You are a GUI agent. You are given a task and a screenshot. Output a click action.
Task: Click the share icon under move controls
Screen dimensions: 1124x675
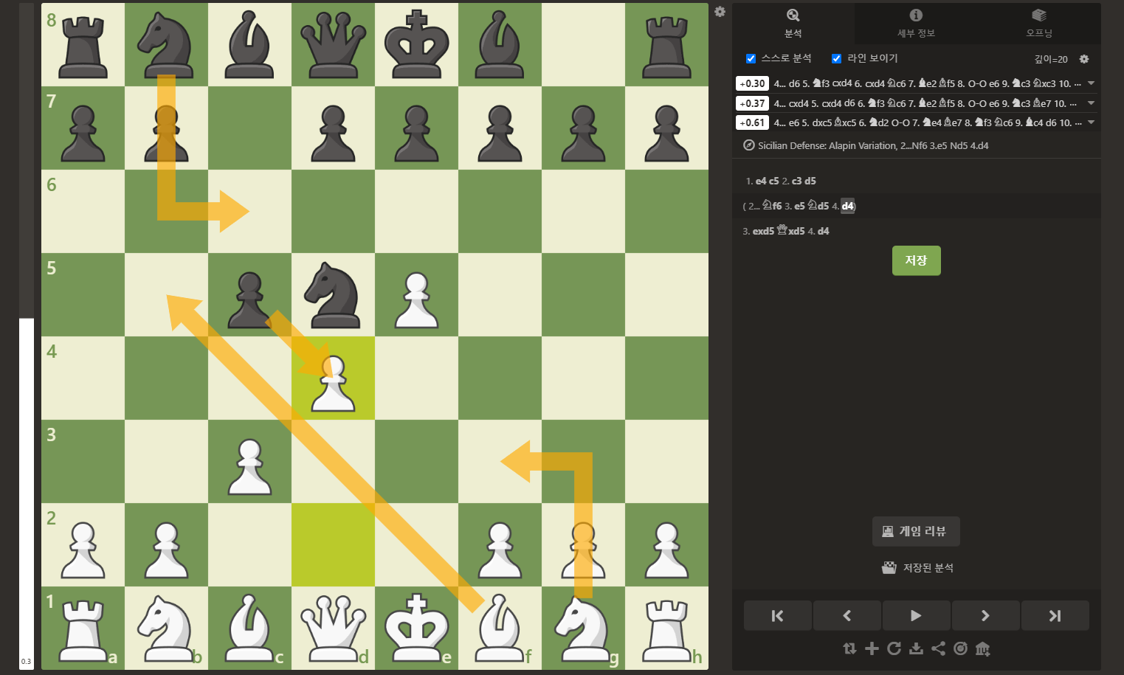938,648
